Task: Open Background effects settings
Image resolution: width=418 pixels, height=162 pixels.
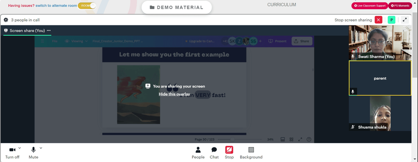Action: tap(251, 153)
